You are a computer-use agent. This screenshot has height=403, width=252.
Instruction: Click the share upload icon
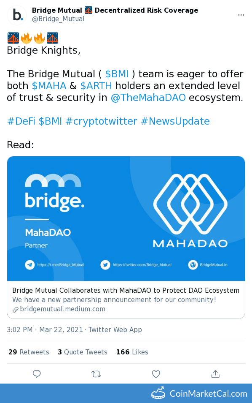[x=215, y=374]
